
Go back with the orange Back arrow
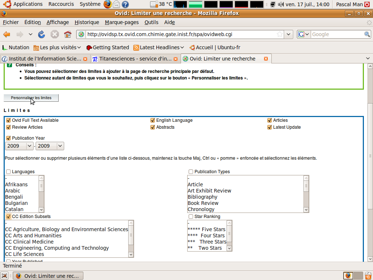(x=7, y=34)
